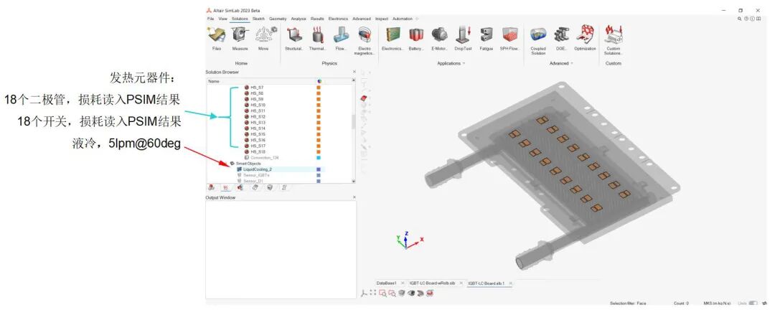Switch to the Electronics ribbon tab
The height and width of the screenshot is (310, 775).
pos(339,19)
